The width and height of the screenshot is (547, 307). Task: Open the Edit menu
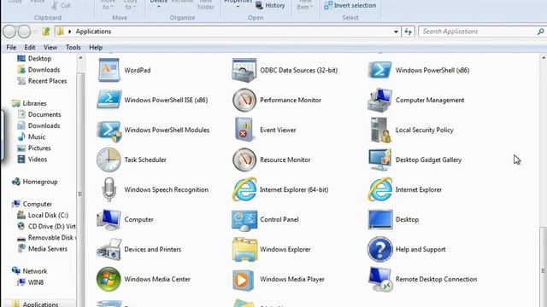click(30, 48)
